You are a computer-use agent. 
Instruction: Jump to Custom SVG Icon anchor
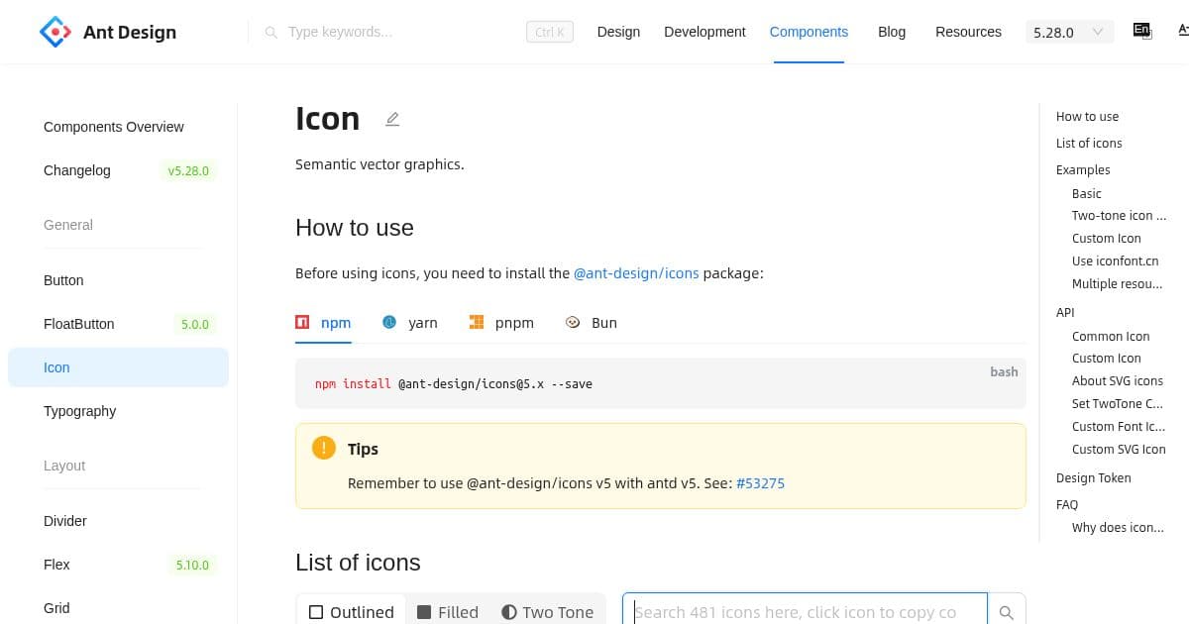click(1119, 449)
